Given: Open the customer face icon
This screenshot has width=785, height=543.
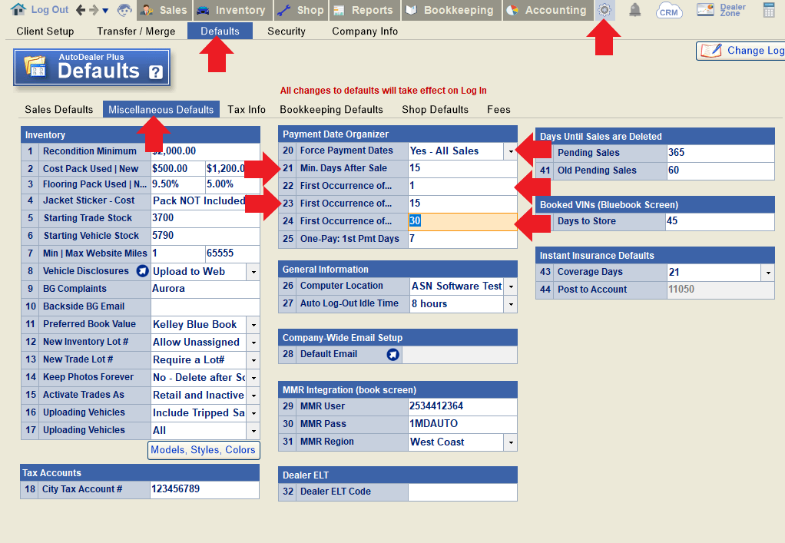Looking at the screenshot, I should tap(124, 9).
